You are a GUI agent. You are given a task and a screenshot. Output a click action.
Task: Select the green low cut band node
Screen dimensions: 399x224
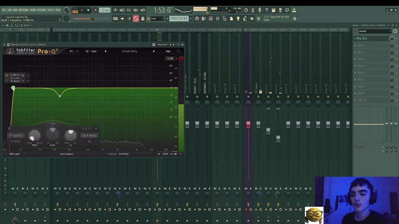click(x=13, y=88)
